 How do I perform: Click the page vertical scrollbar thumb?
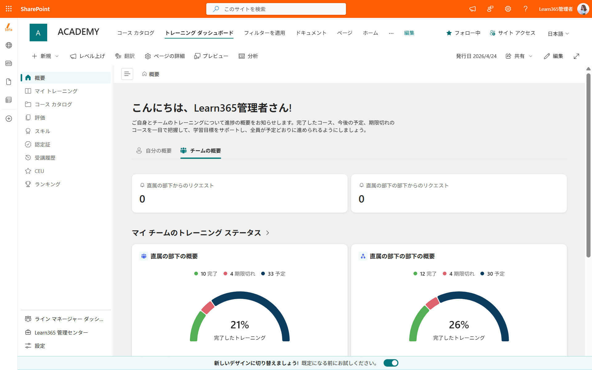tap(588, 165)
